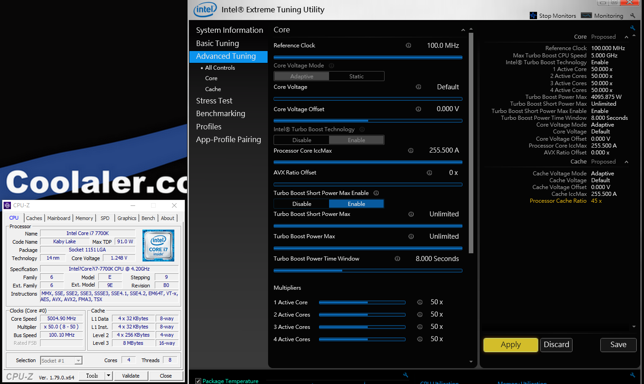Click info icon beside Core Voltage Offset
The image size is (644, 384).
pos(418,109)
